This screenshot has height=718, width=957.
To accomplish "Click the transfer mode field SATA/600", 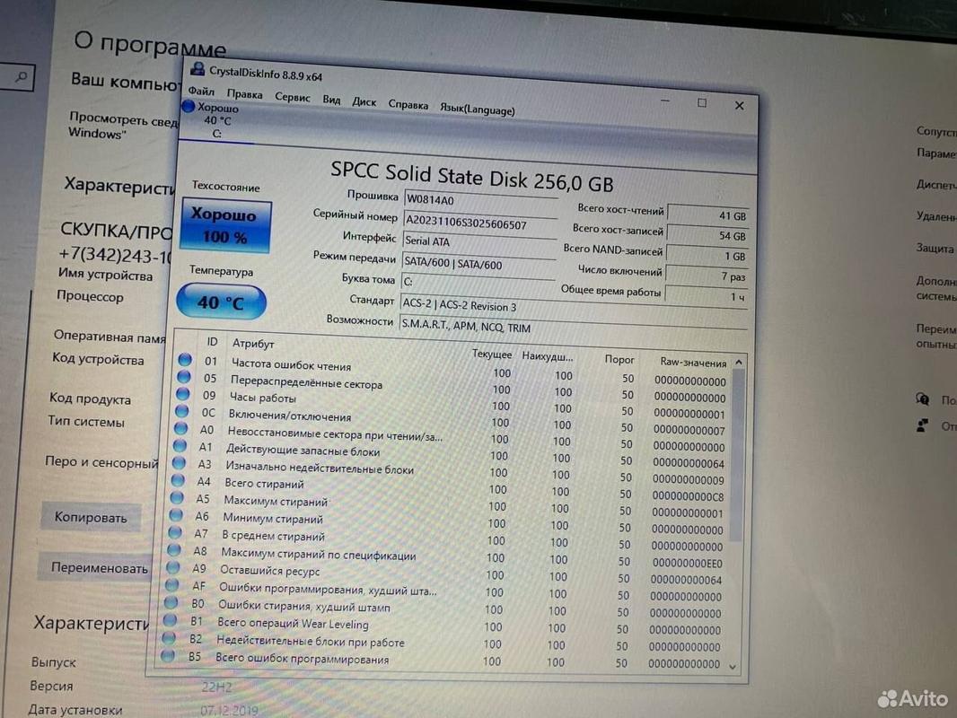I will point(478,264).
